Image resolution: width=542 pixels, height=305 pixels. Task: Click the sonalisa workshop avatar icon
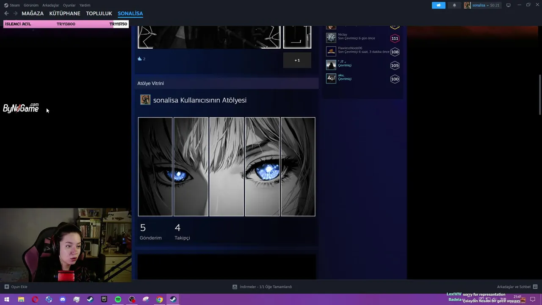(x=145, y=100)
